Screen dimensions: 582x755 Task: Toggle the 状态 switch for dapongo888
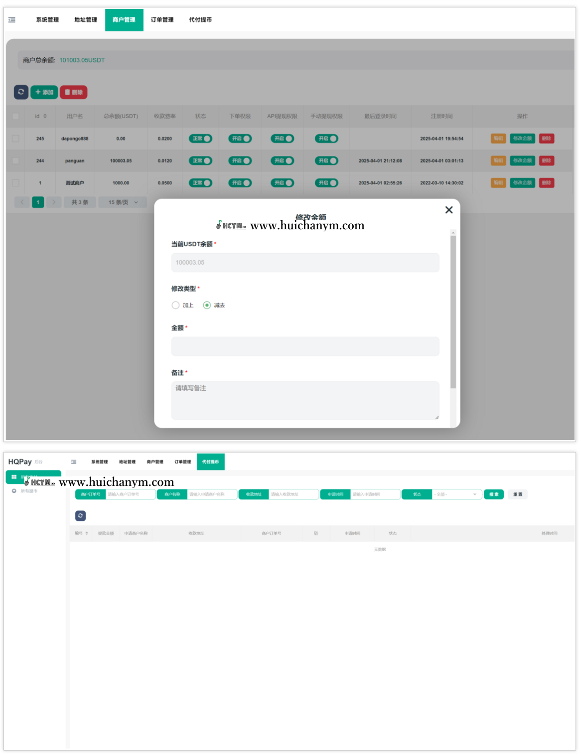[200, 139]
